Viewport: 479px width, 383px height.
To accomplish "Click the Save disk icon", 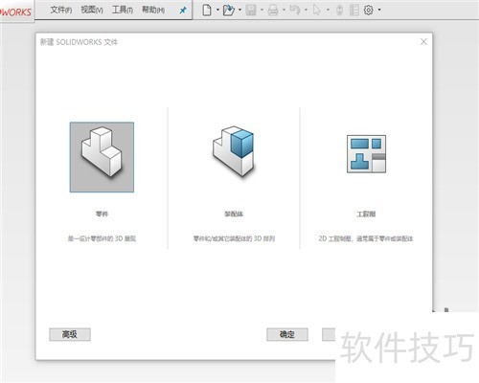I will tap(251, 10).
